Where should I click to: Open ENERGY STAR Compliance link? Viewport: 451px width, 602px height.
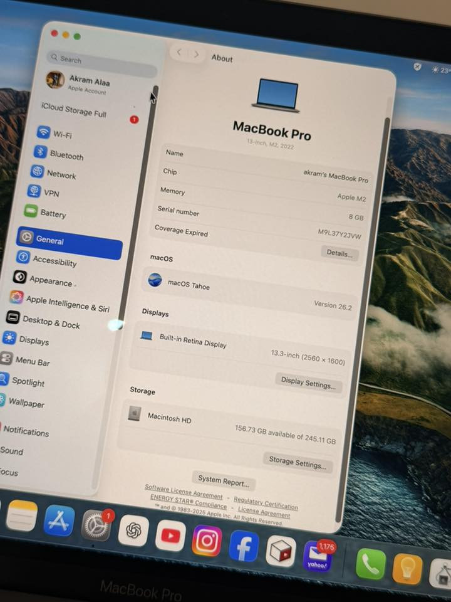[x=189, y=501]
